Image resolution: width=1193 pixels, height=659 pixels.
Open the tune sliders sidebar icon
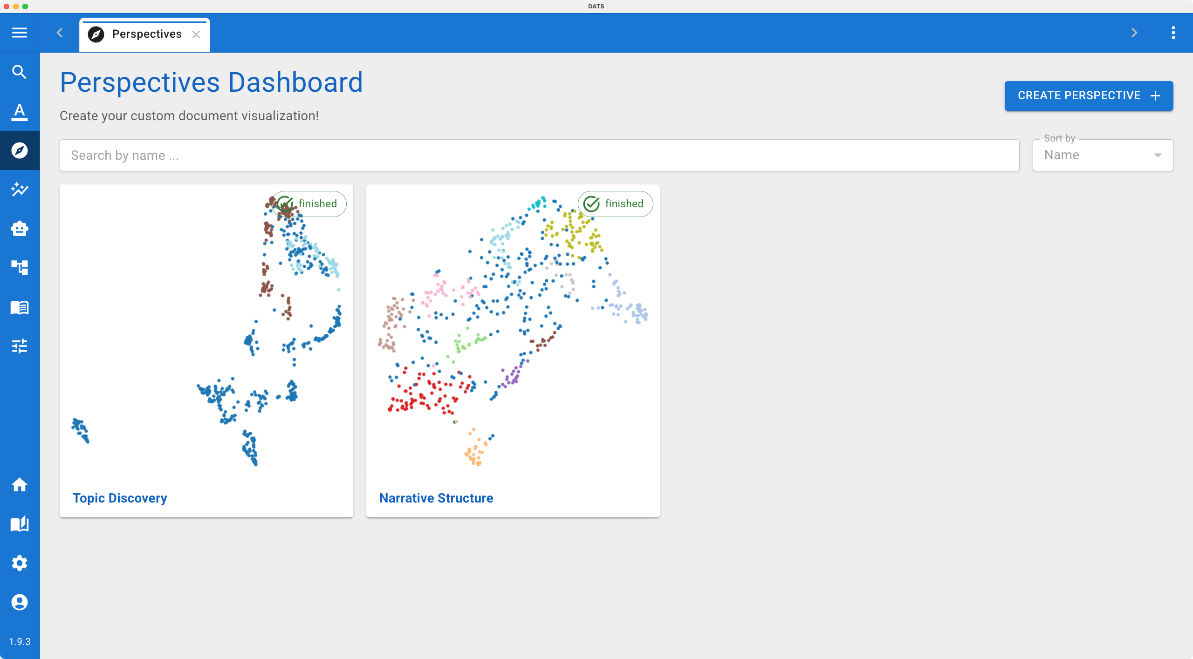(x=20, y=346)
